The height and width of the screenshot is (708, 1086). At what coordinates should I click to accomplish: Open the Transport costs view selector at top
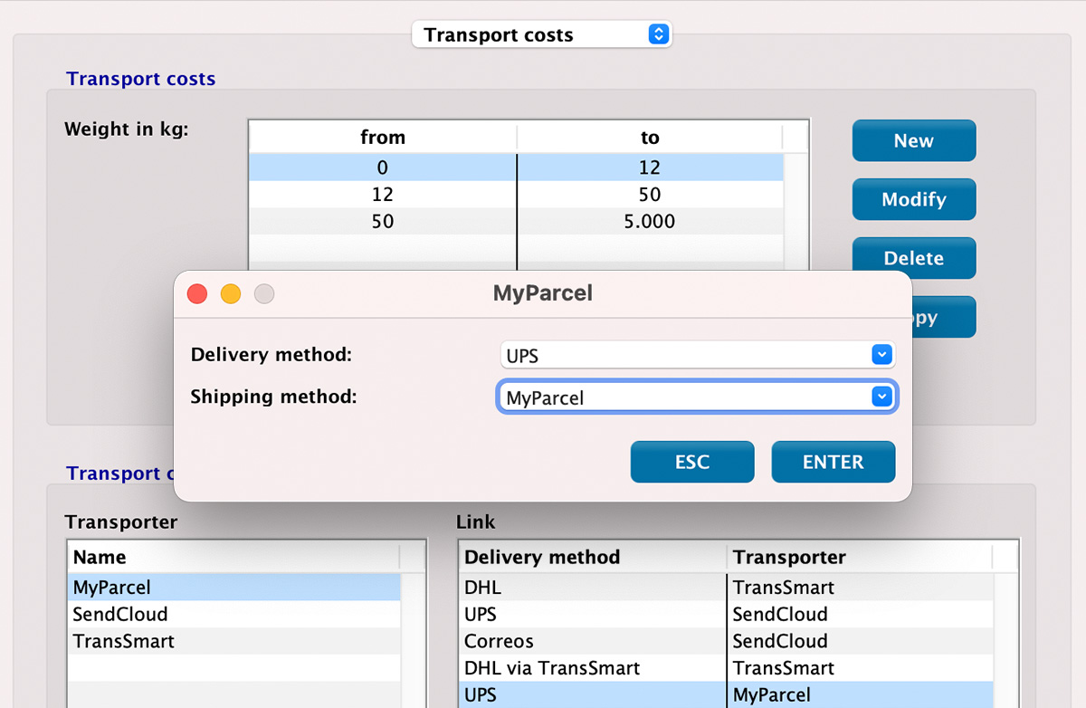pos(541,34)
